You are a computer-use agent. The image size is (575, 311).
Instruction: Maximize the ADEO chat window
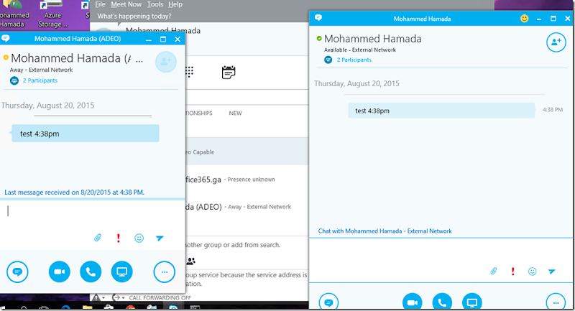(163, 40)
